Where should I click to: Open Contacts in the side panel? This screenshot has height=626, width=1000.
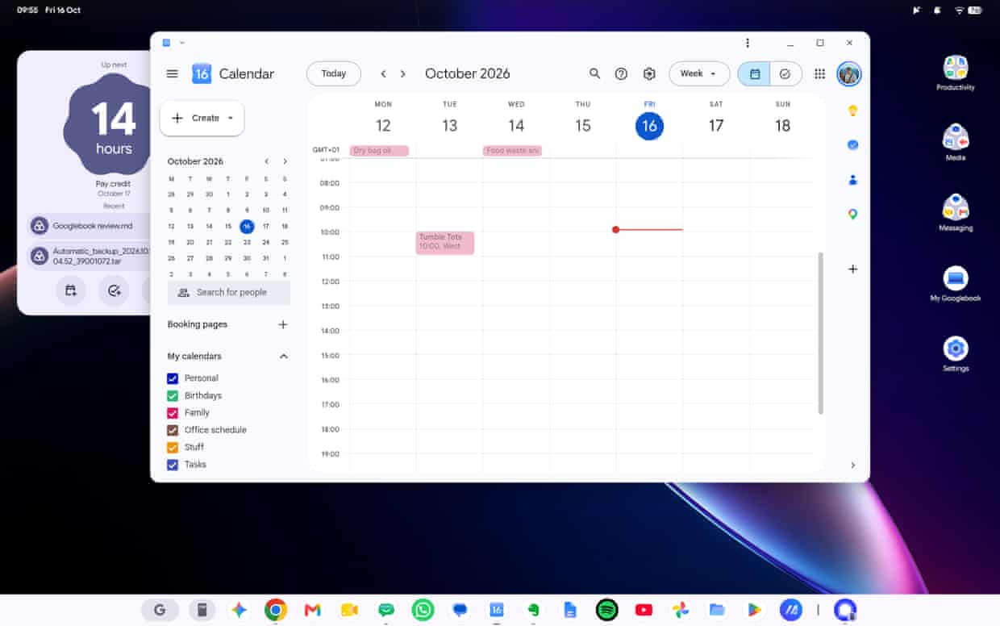[852, 180]
